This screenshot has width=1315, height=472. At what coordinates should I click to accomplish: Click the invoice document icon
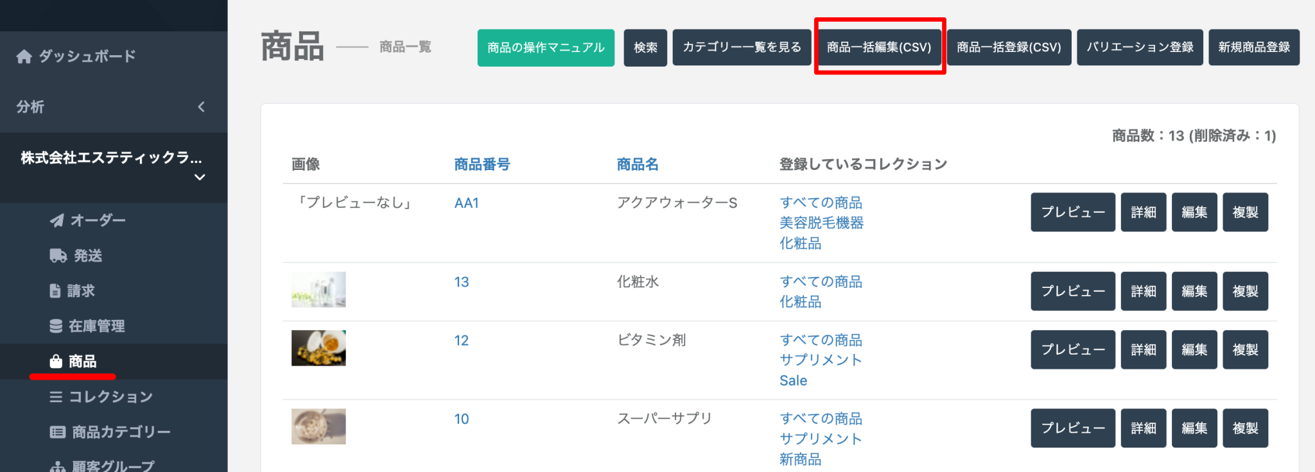tap(55, 291)
